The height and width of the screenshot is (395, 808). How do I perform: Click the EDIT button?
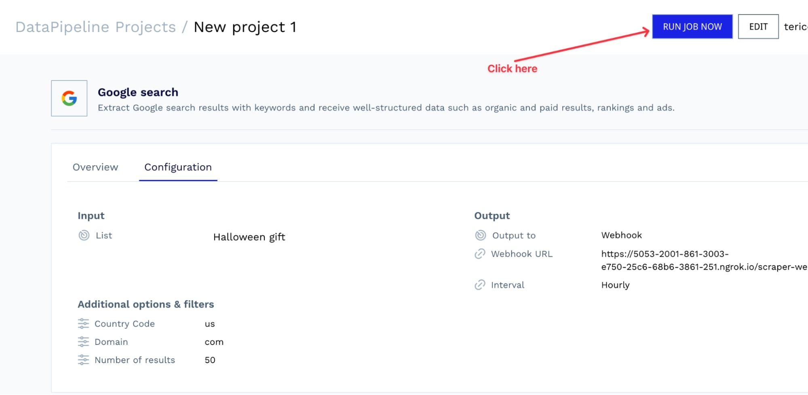click(x=758, y=27)
